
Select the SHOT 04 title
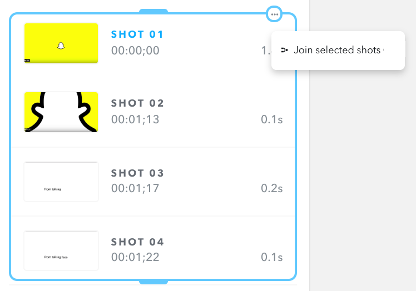[137, 242]
